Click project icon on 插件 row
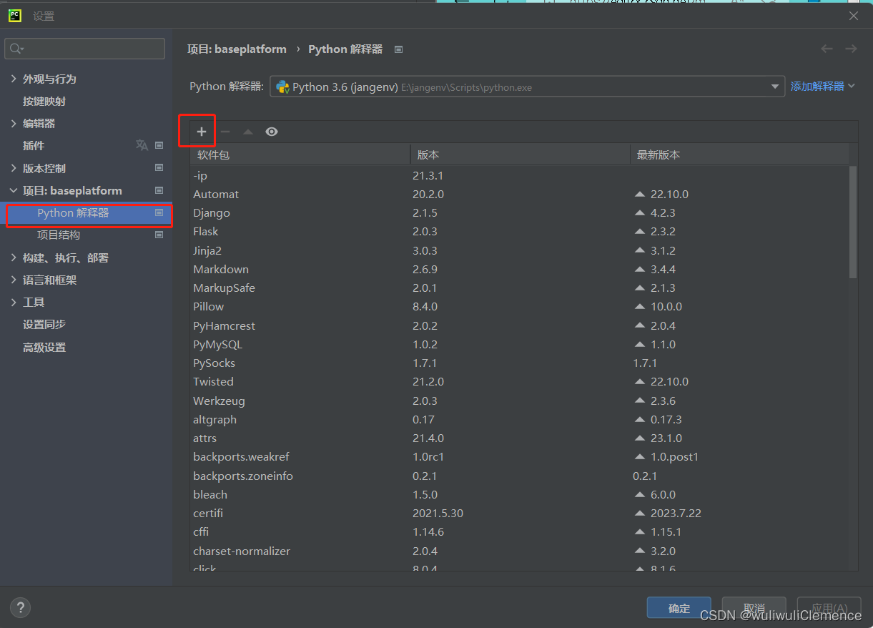The image size is (873, 628). pos(159,145)
